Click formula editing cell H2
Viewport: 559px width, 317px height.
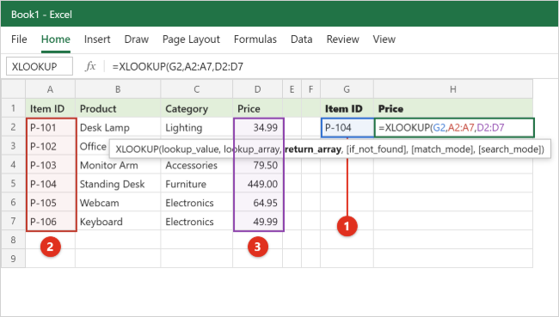click(454, 127)
